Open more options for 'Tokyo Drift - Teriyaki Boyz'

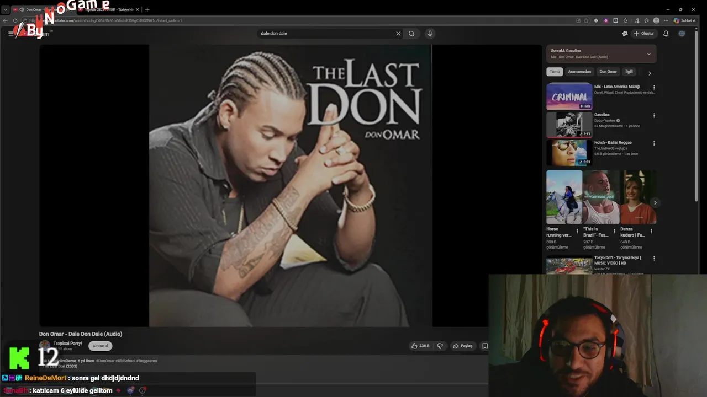[x=654, y=258]
